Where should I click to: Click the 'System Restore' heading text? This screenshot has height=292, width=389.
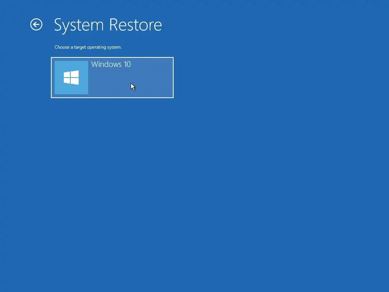coord(108,25)
